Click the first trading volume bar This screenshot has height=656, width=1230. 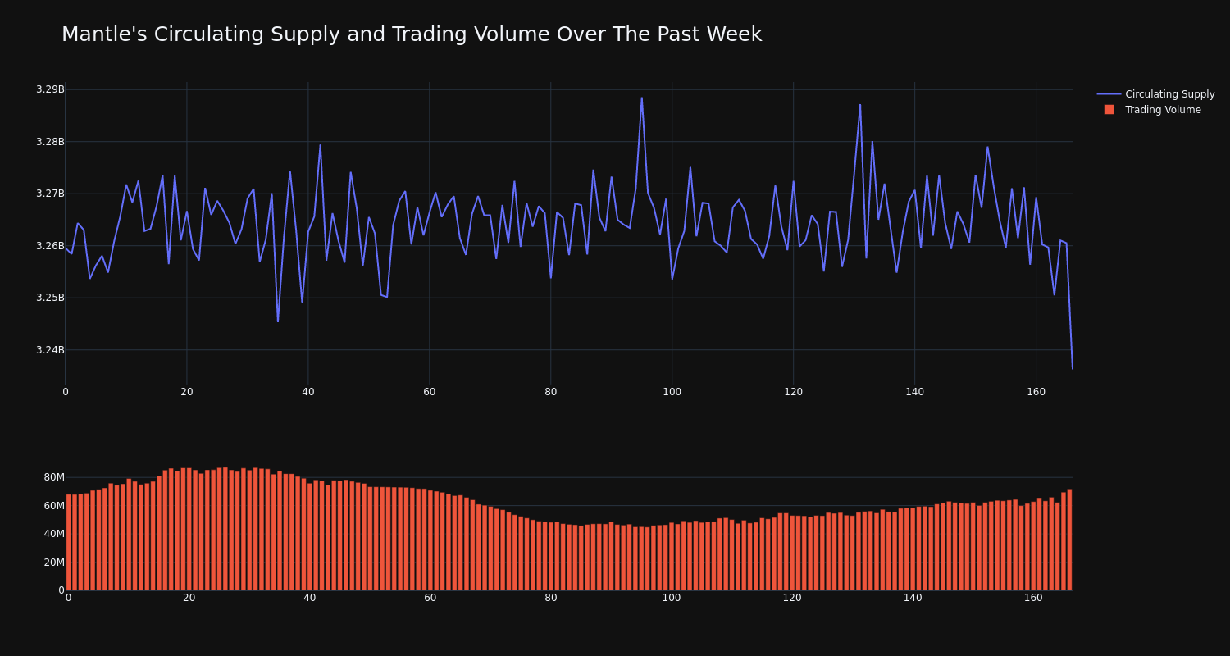click(x=68, y=542)
